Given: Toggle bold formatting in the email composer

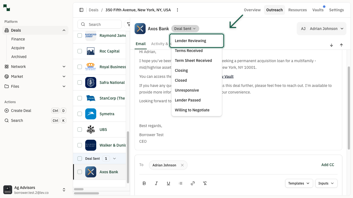Looking at the screenshot, I should click(144, 183).
